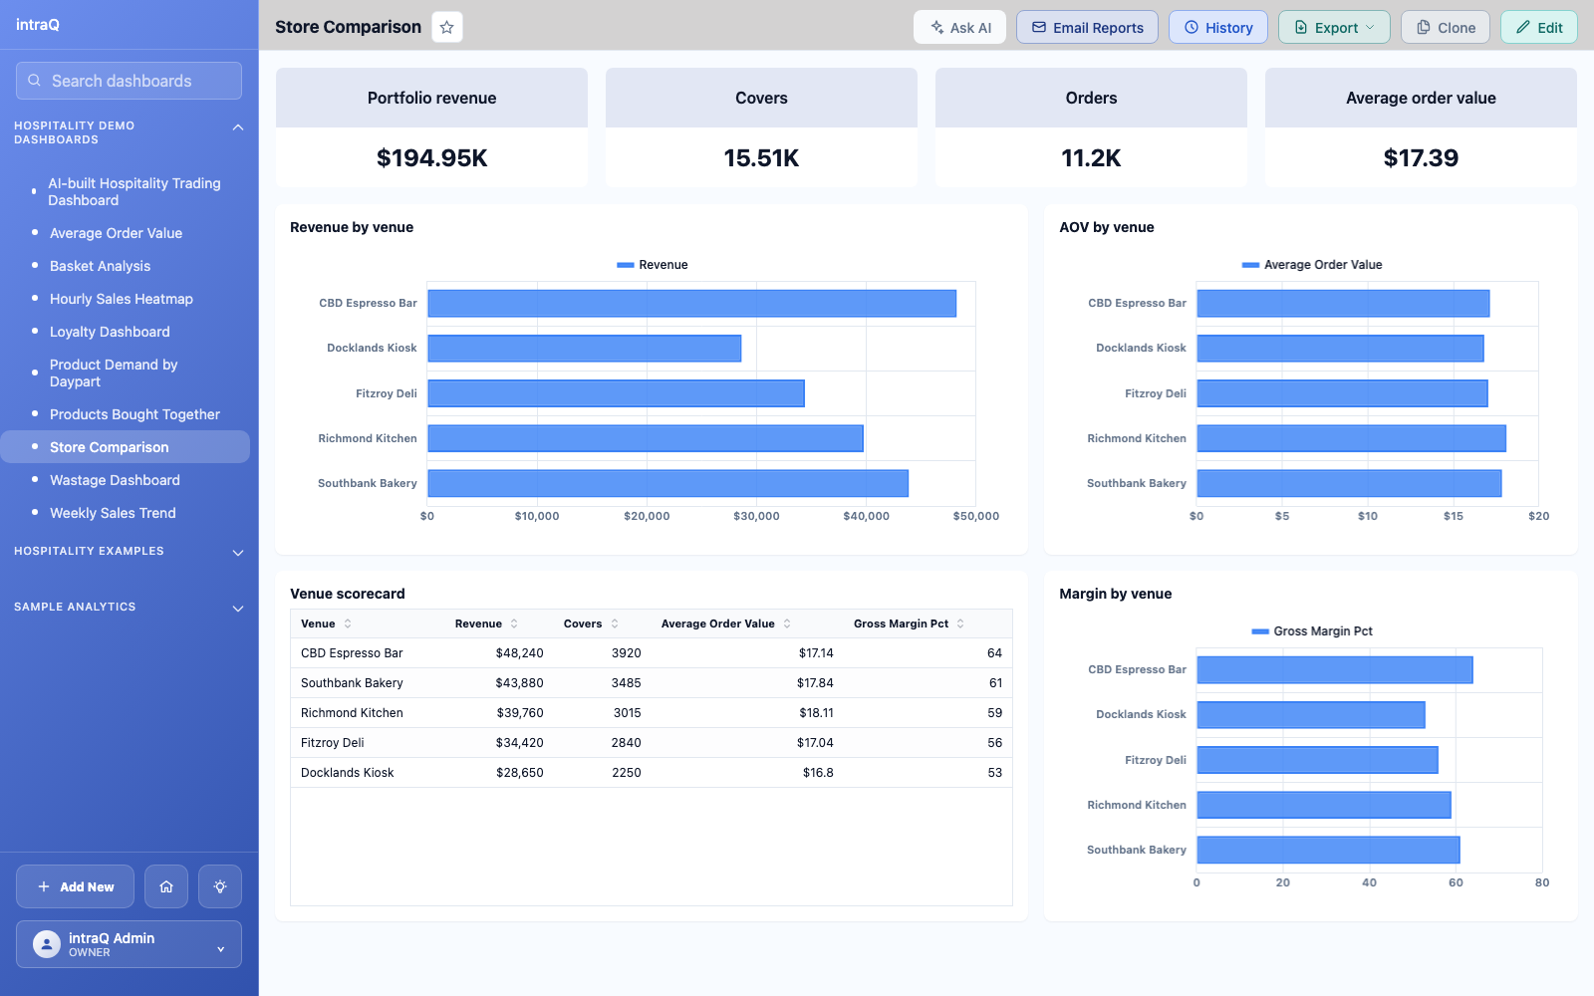
Task: Click Southbank Bakery revenue bar
Action: click(667, 483)
